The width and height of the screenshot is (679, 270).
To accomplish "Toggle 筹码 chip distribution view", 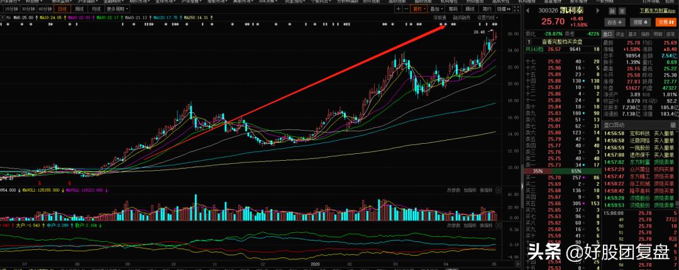I will click(x=453, y=9).
